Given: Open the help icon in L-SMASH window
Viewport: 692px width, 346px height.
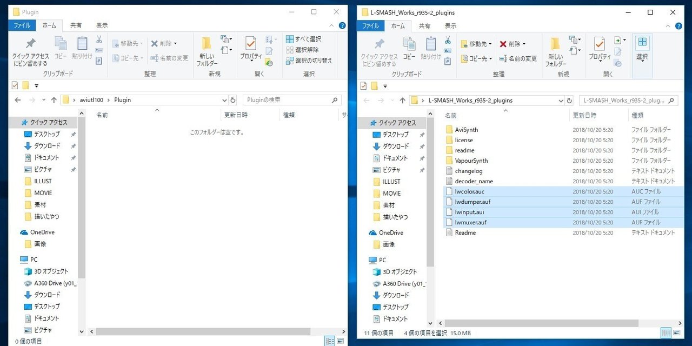Looking at the screenshot, I should point(678,25).
